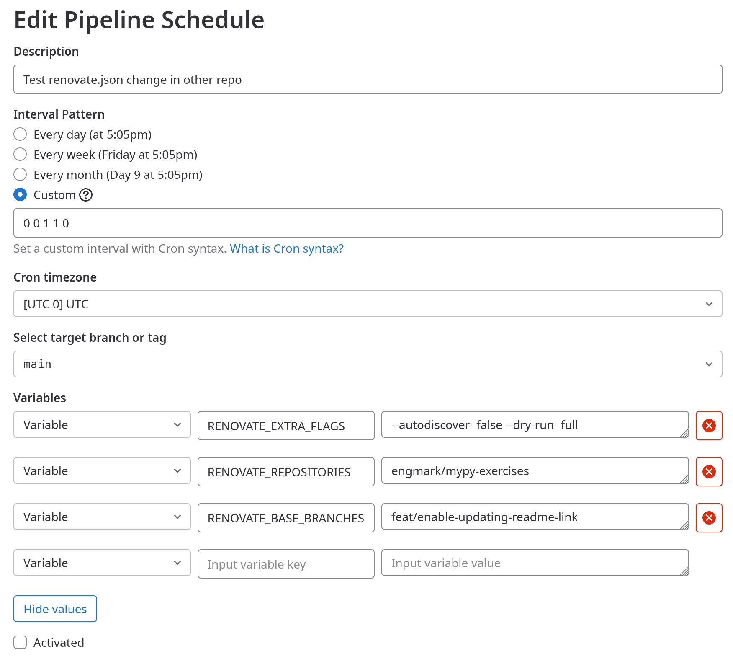733x659 pixels.
Task: Click the Hide values button
Action: click(x=55, y=609)
